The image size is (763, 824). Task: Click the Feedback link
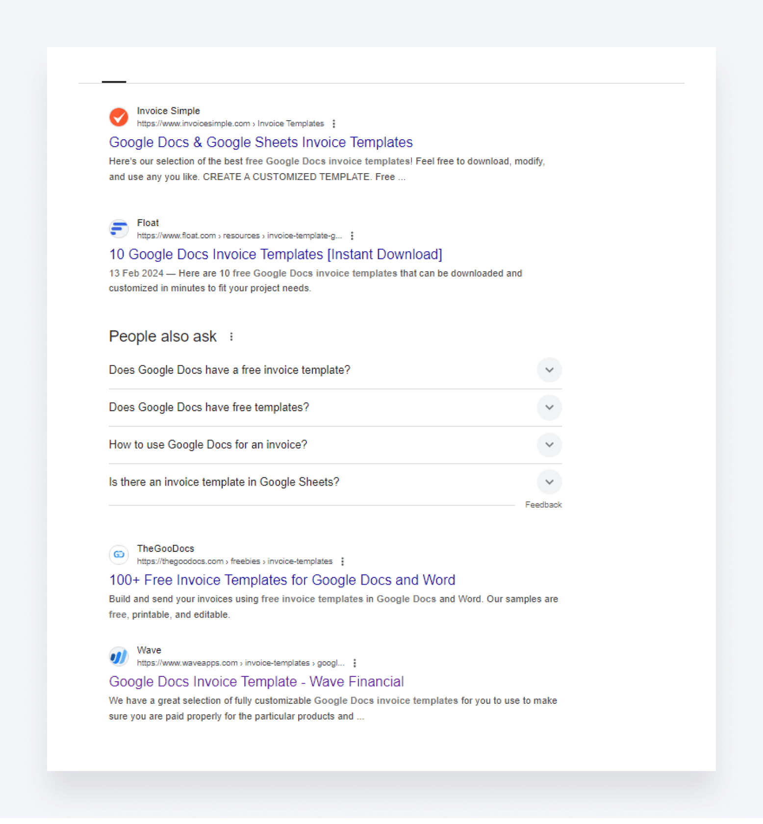[x=543, y=504]
